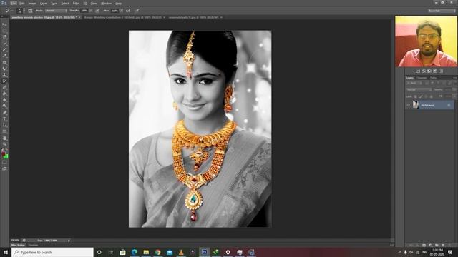The image size is (458, 257).
Task: Open the Layers panel flyout menu
Action: (454, 78)
